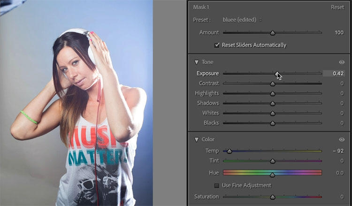
Task: Click the Exposure value field 0.42
Action: click(x=334, y=73)
